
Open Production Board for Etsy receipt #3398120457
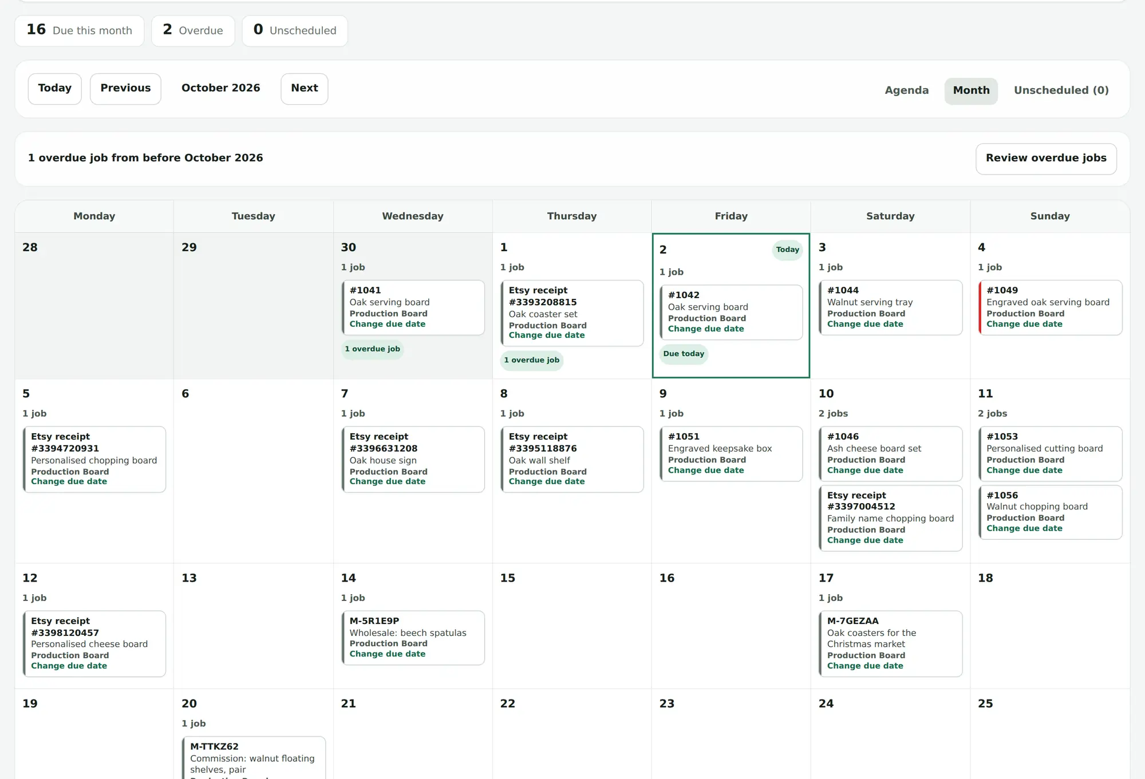coord(70,655)
